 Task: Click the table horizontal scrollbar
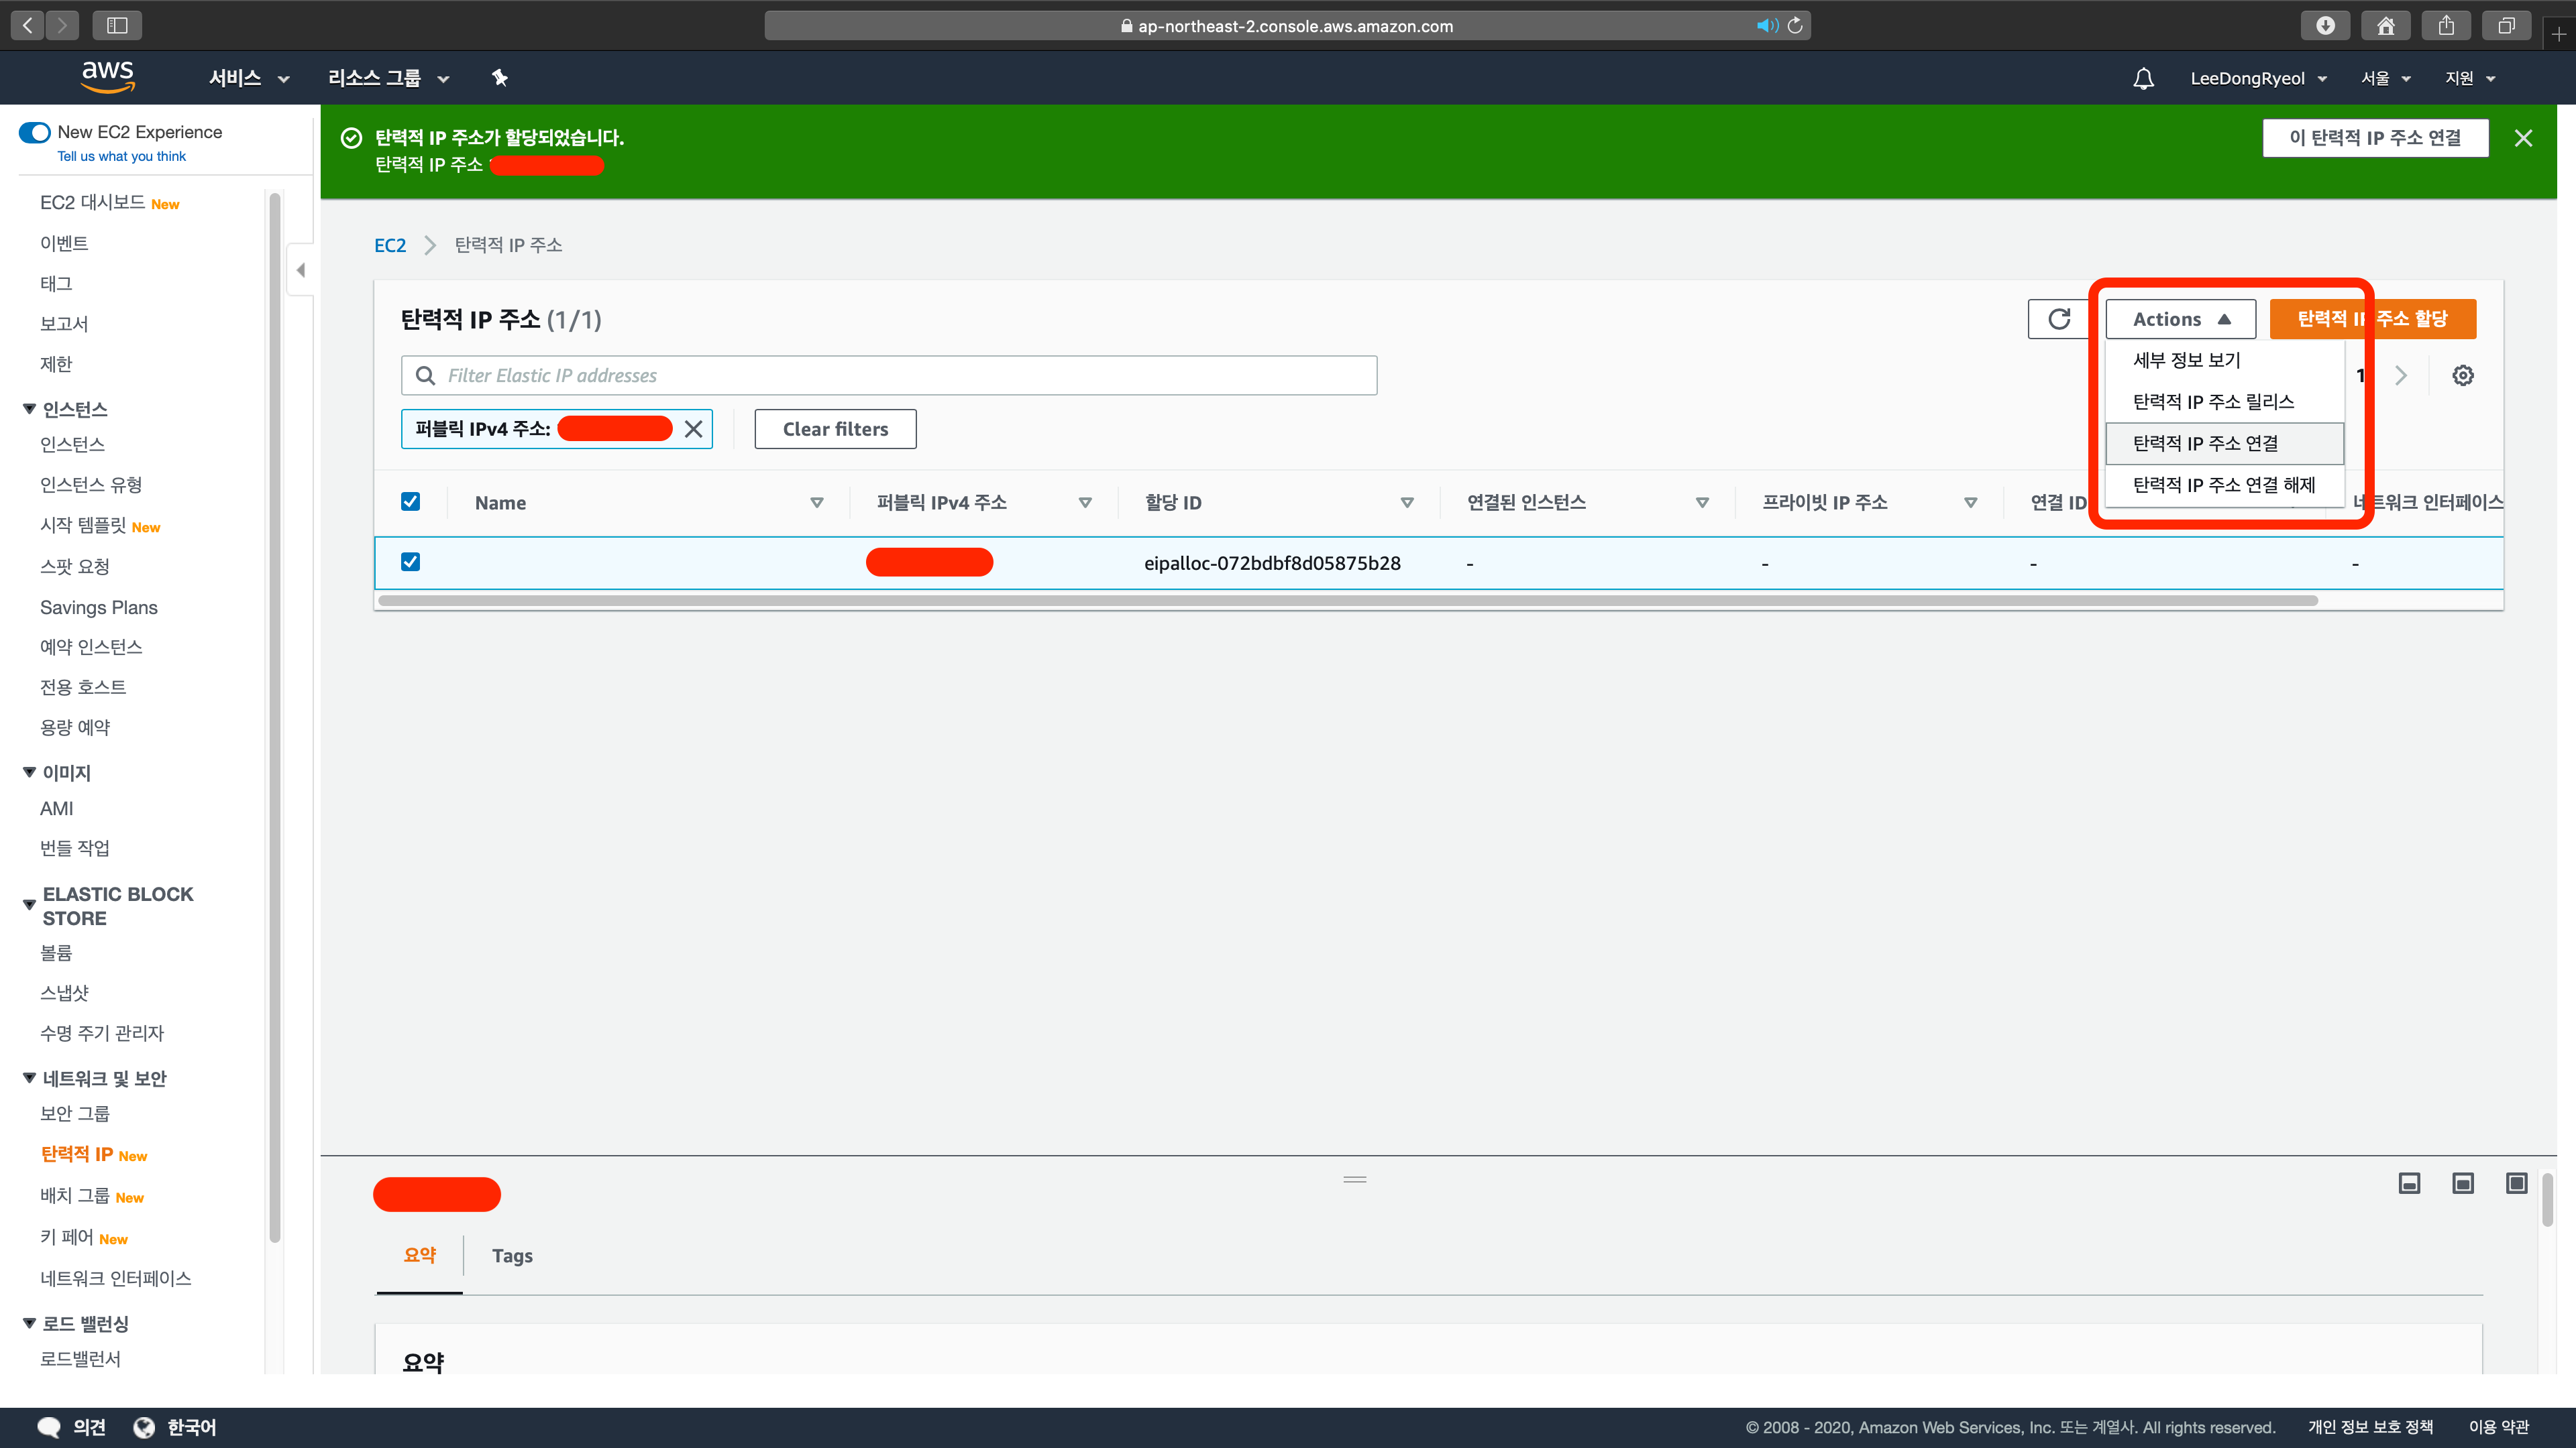(x=1348, y=601)
